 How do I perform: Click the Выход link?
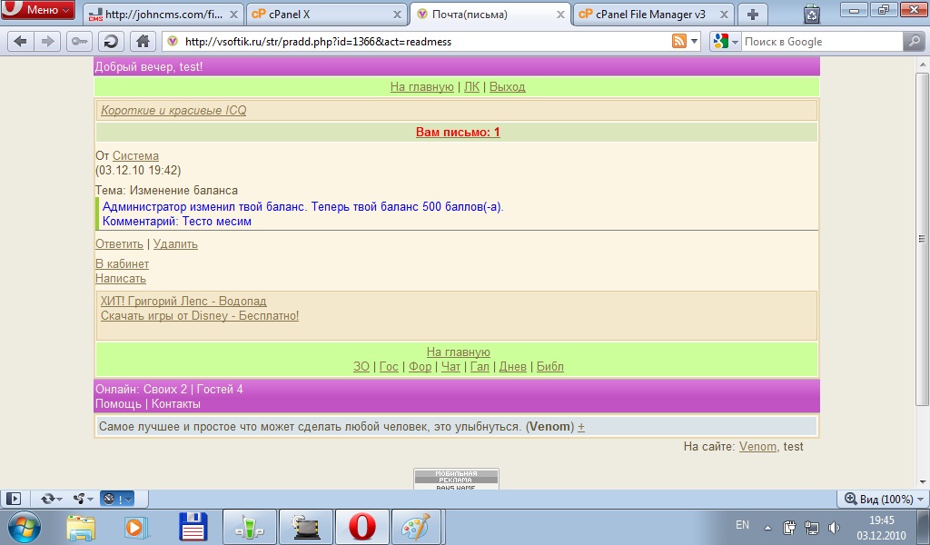(507, 86)
